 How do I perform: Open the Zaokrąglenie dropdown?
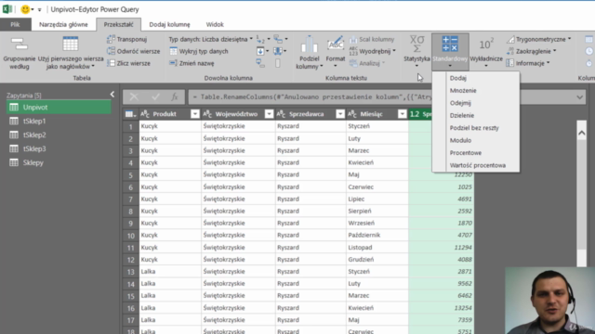coord(531,51)
